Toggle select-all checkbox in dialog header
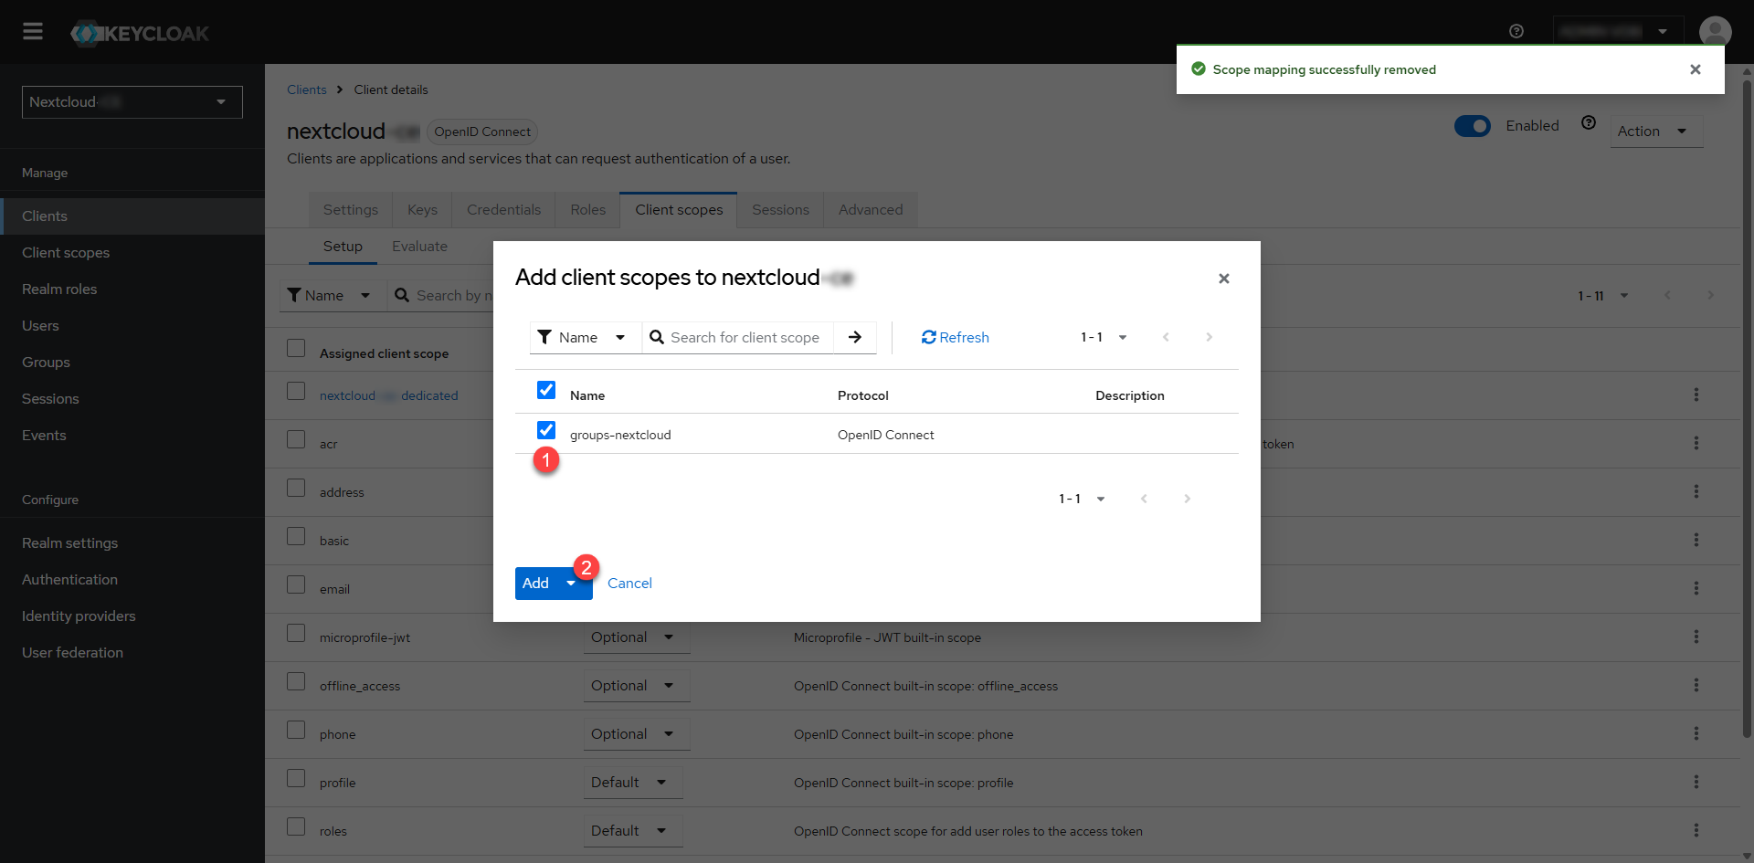This screenshot has width=1754, height=863. [x=546, y=390]
